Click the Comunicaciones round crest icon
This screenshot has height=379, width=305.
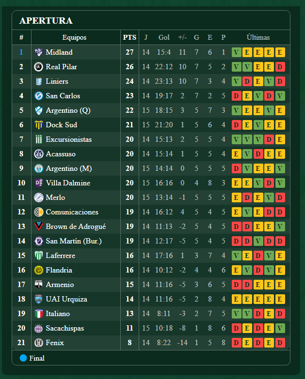(39, 212)
